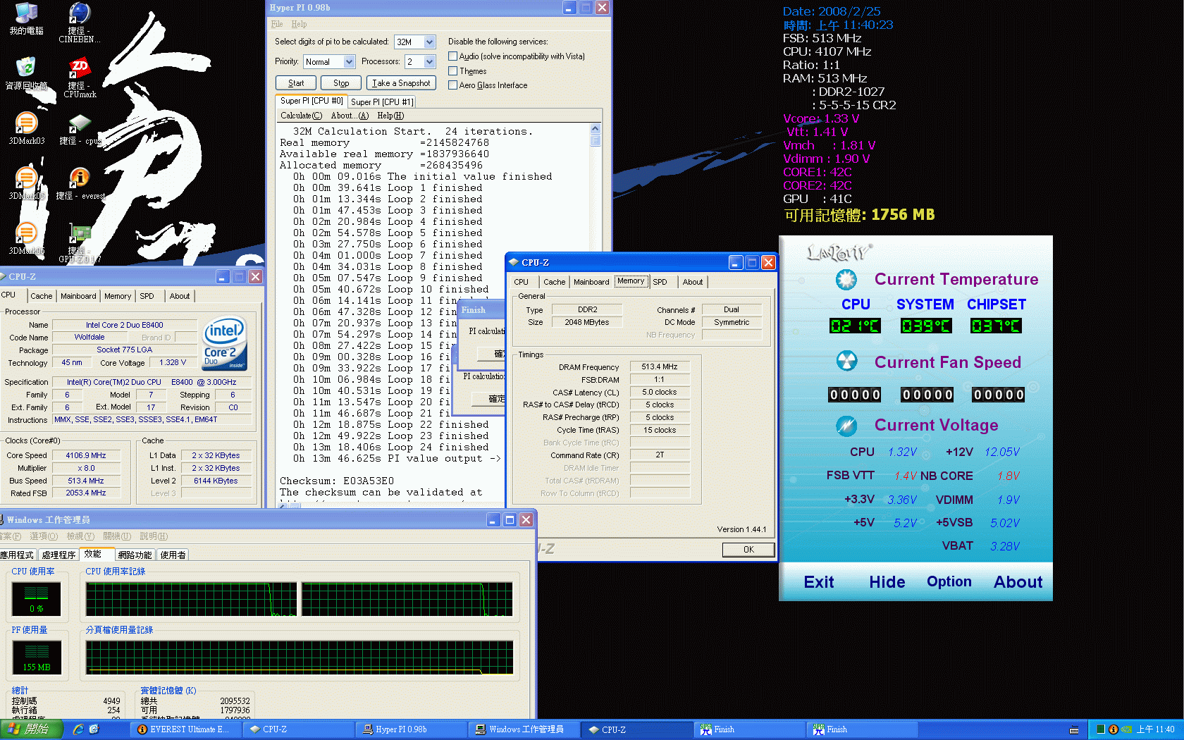Click the Windows Task Manager taskbar button
This screenshot has width=1184, height=740.
[525, 729]
